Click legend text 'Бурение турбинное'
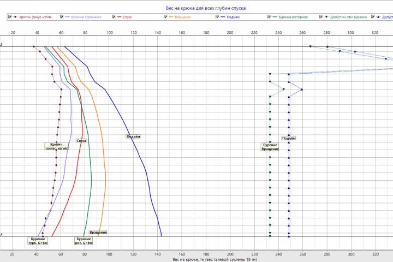Image resolution: width=393 pixels, height=262 pixels. (x=86, y=17)
